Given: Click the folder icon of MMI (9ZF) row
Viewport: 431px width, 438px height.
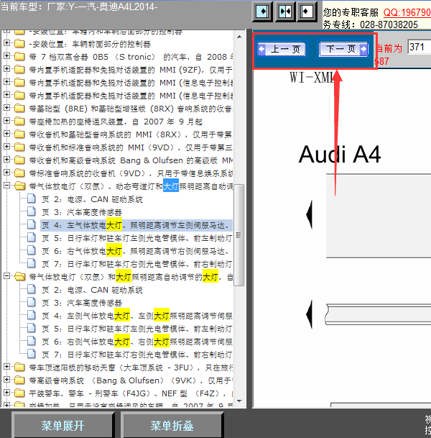Looking at the screenshot, I should point(19,69).
